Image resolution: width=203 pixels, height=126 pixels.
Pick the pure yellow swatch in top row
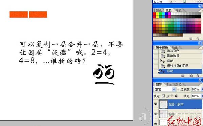[x=157, y=14]
